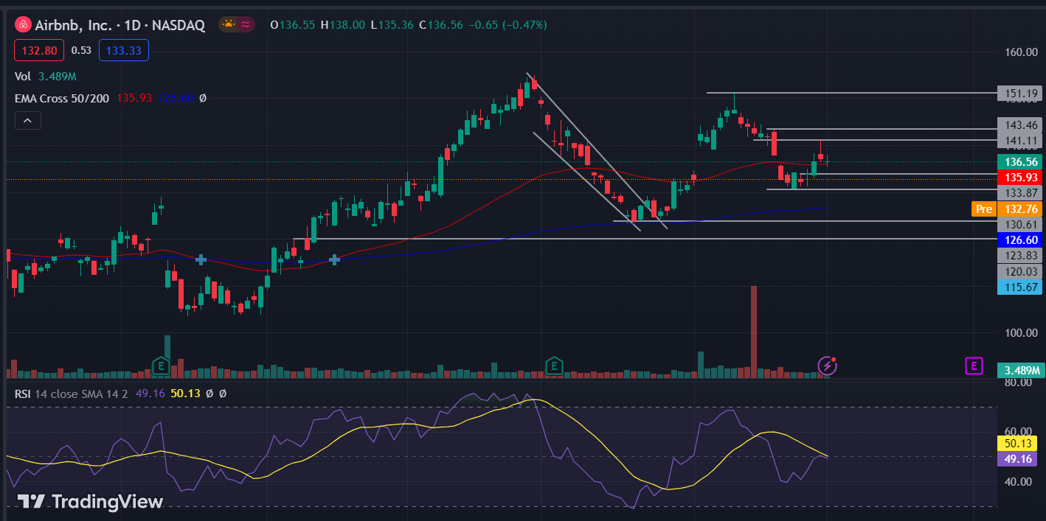Click the C136.56 close value in header
The height and width of the screenshot is (521, 1046).
click(440, 24)
